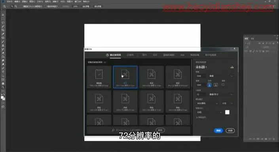Select the Gradient tool
This screenshot has height=152, width=279.
click(x=3, y=57)
